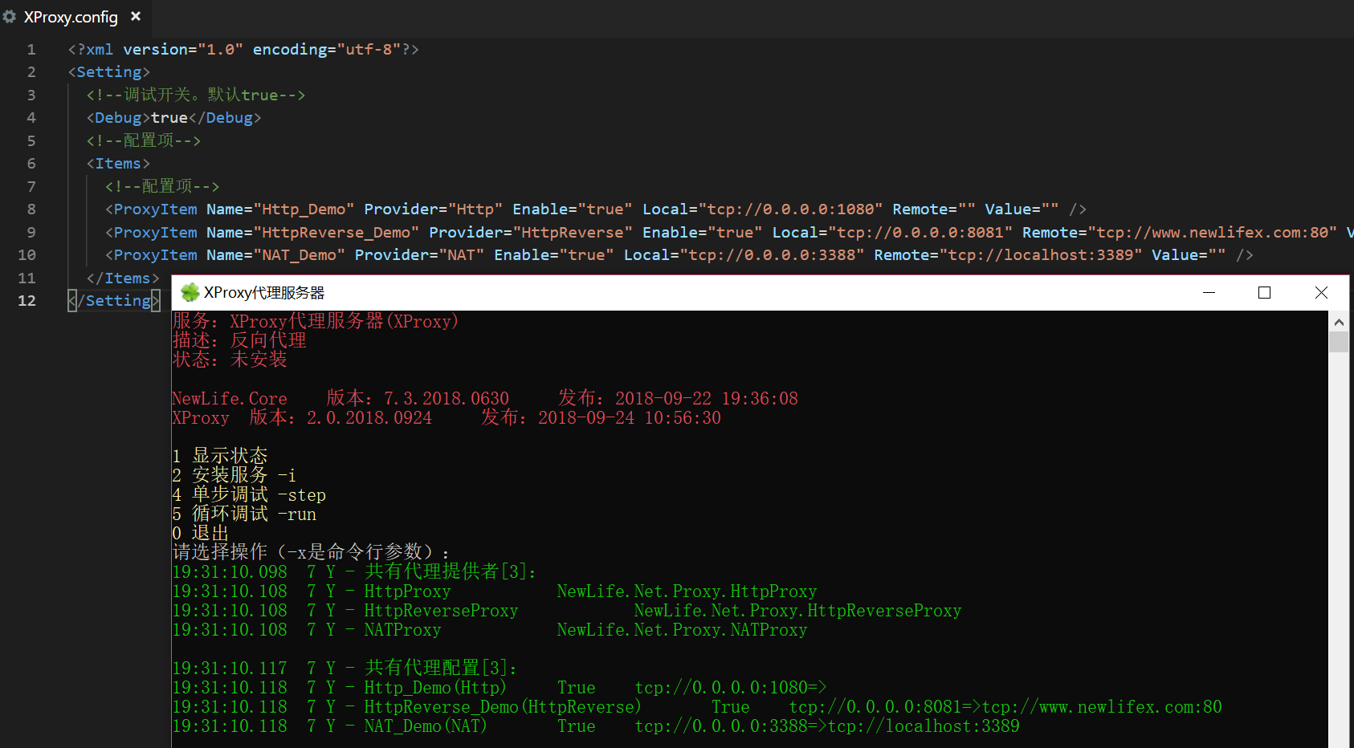Viewport: 1354px width, 748px height.
Task: Click the NewLife.Core version line in console
Action: click(485, 398)
